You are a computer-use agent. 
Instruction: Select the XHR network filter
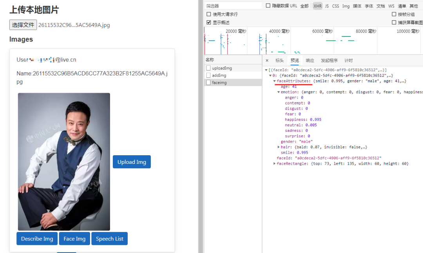point(318,6)
